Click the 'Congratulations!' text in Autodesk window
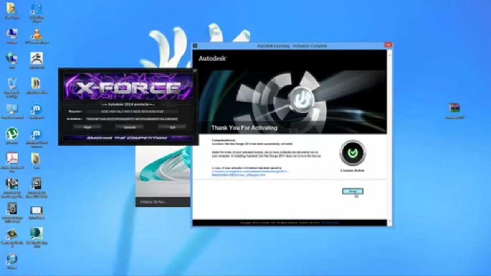 point(223,140)
